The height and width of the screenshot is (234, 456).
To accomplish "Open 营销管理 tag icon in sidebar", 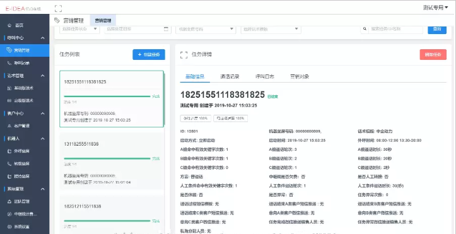I will click(x=9, y=50).
